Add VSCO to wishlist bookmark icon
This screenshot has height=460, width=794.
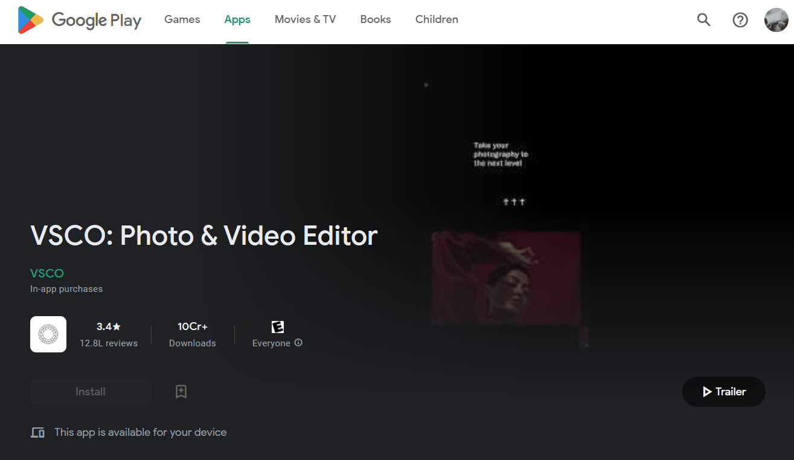[181, 392]
